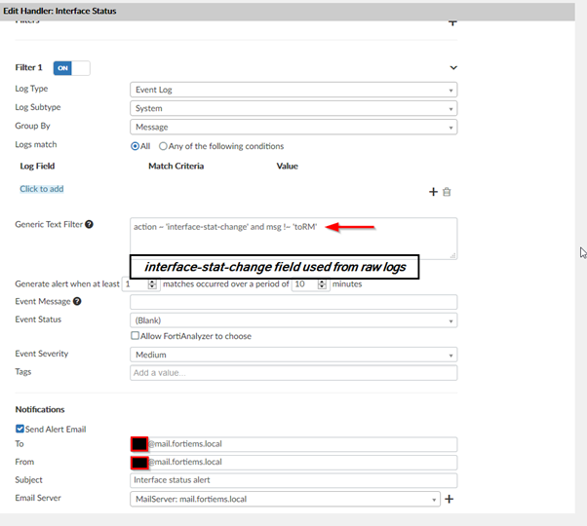
Task: Click the trash icon to delete condition
Action: tap(447, 192)
